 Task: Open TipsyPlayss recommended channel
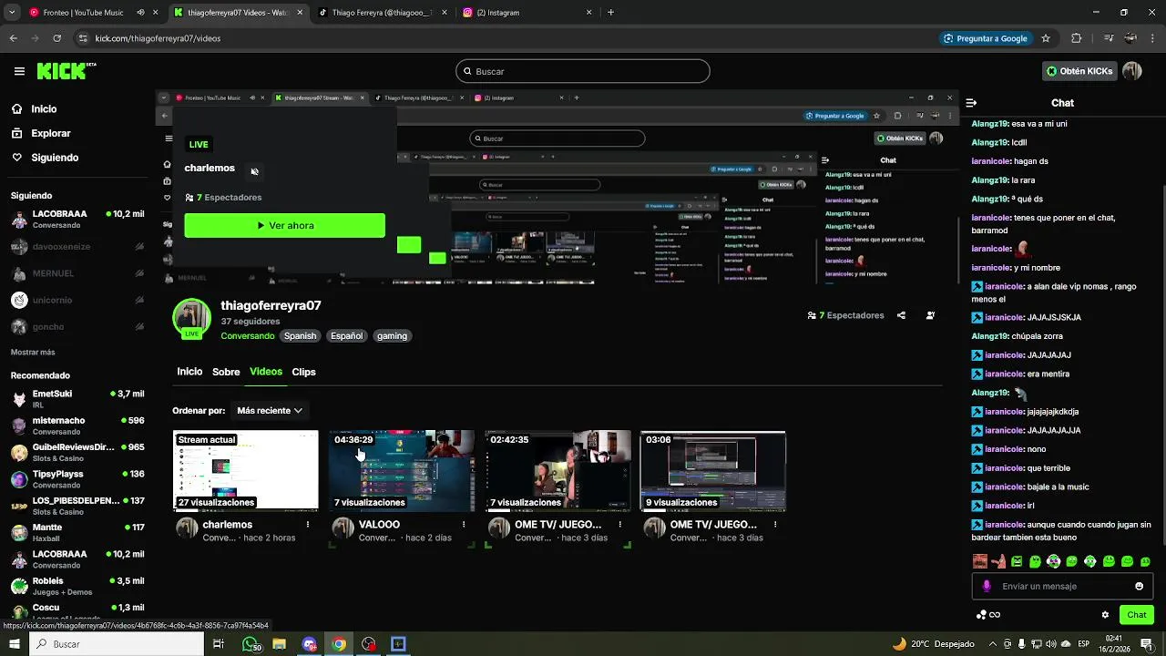click(x=77, y=479)
